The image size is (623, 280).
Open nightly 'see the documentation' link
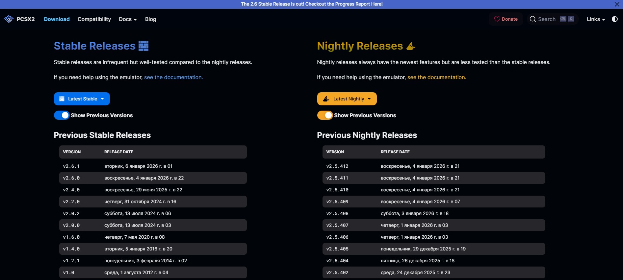(437, 77)
